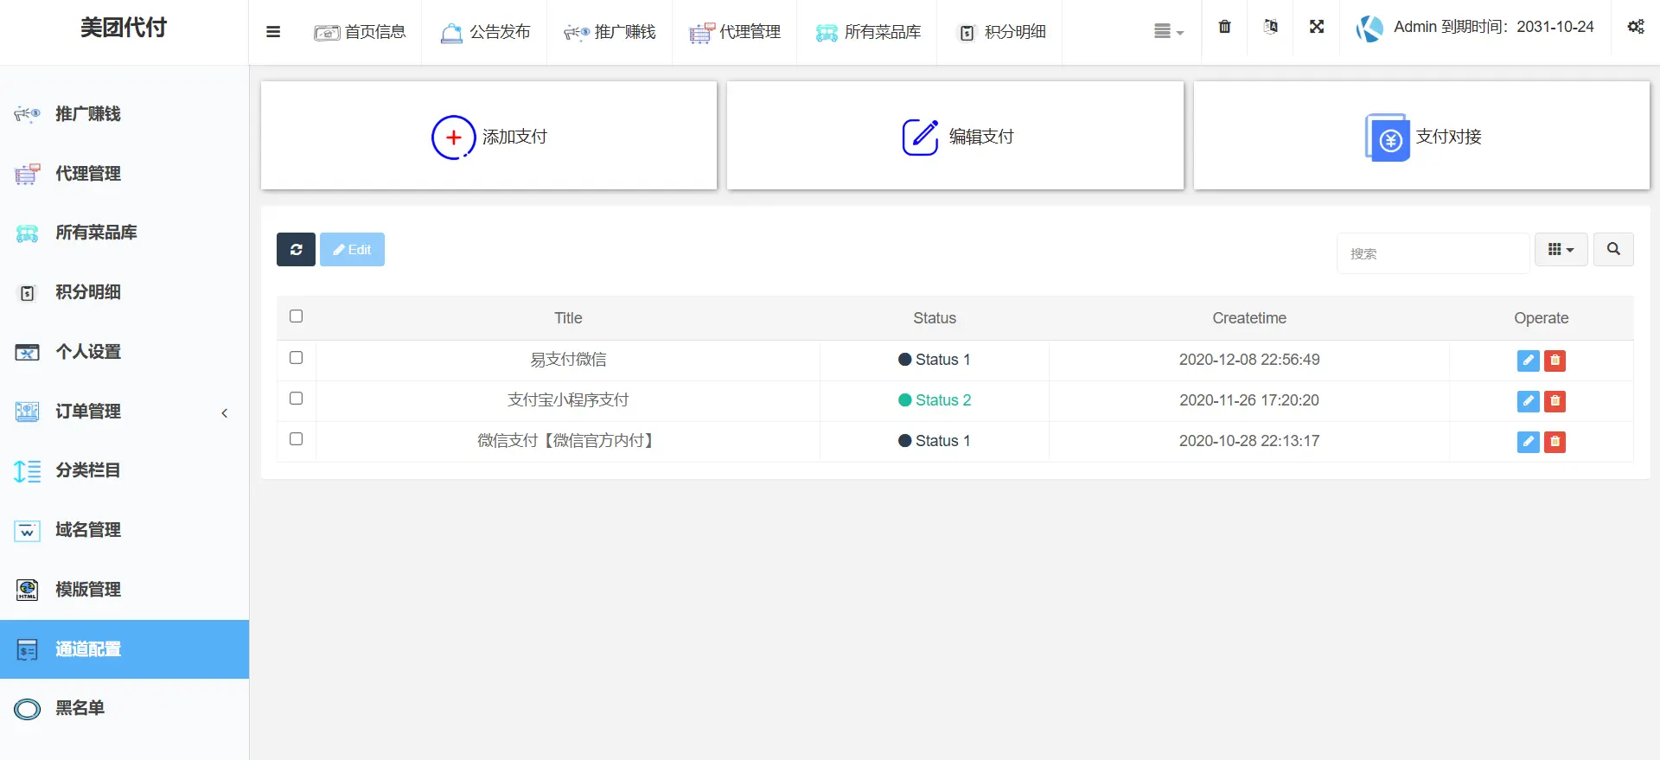This screenshot has width=1660, height=760.
Task: Select 通道配置 in the sidebar
Action: pyautogui.click(x=124, y=649)
